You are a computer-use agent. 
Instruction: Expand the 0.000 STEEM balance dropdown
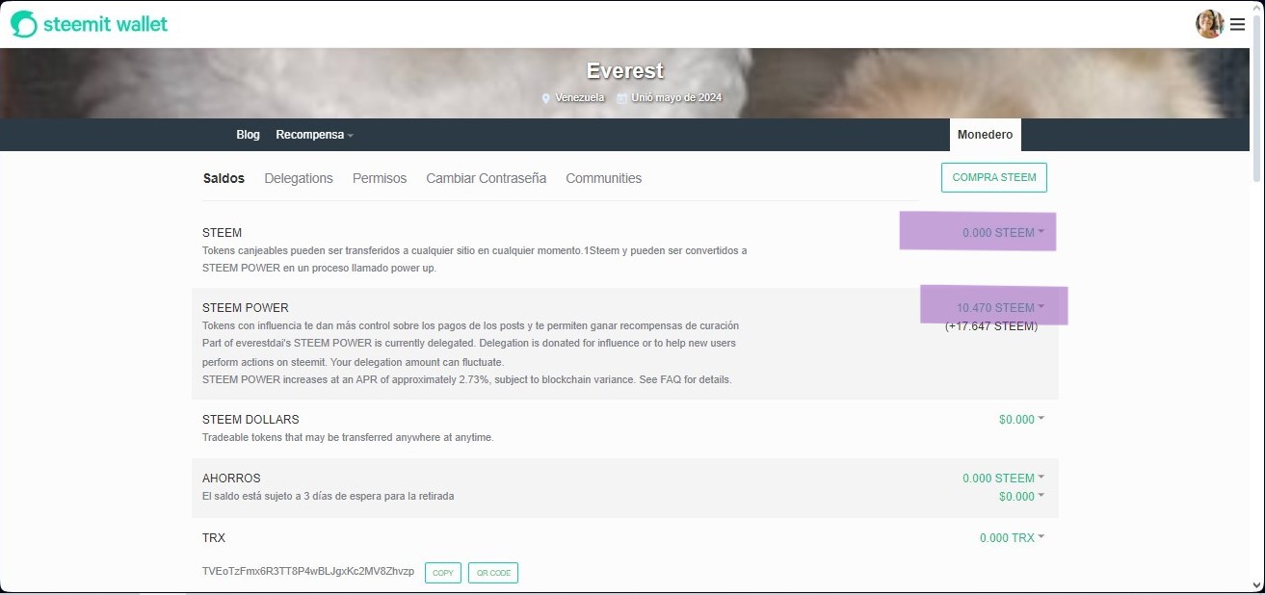coord(1003,232)
